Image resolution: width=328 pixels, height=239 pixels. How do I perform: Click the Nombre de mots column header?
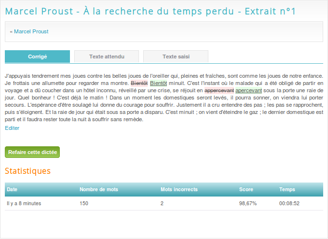click(98, 189)
